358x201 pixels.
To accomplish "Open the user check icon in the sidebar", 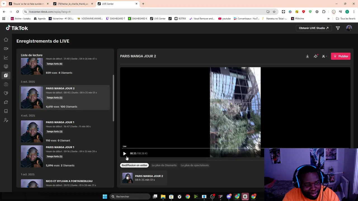I will 6,120.
